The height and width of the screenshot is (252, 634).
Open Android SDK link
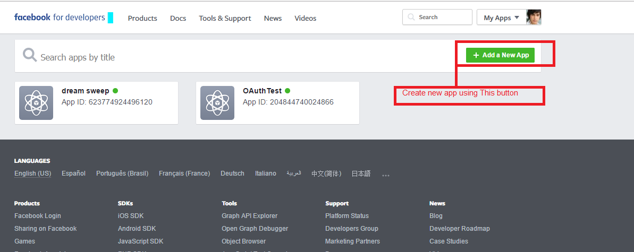pyautogui.click(x=137, y=229)
